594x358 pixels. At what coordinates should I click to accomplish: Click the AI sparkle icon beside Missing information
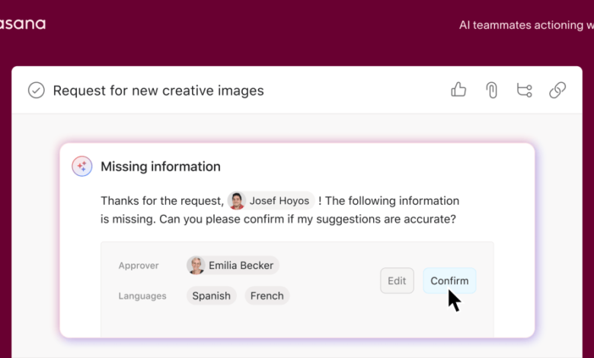pyautogui.click(x=82, y=166)
